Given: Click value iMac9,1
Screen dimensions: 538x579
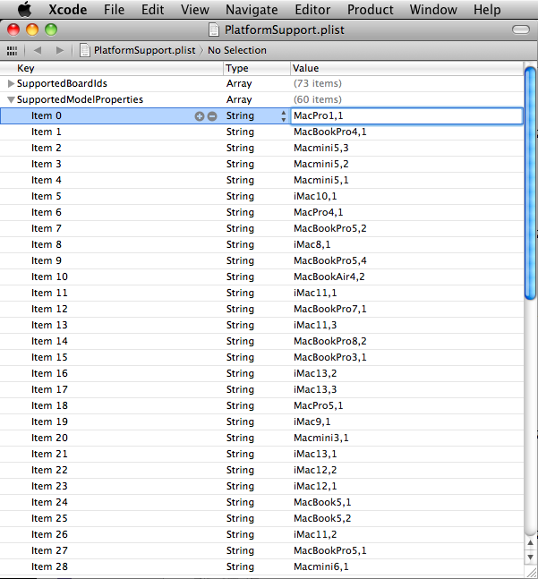Looking at the screenshot, I should pyautogui.click(x=312, y=421).
